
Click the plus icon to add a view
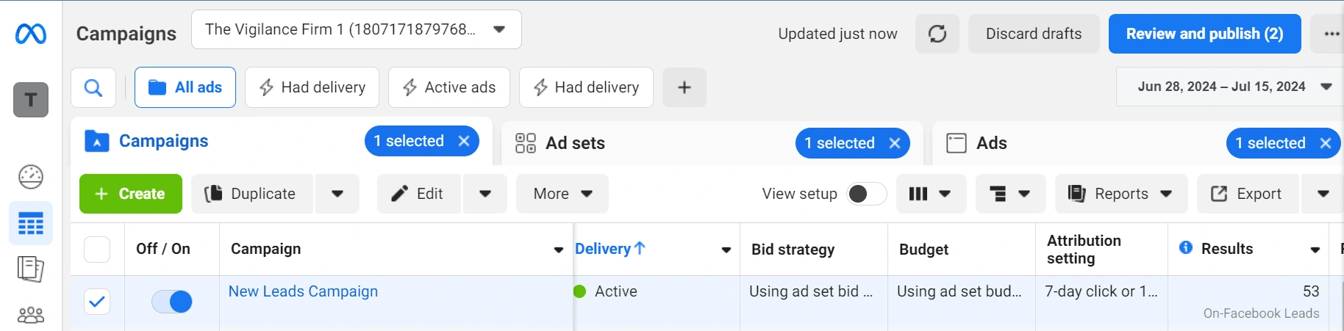684,87
